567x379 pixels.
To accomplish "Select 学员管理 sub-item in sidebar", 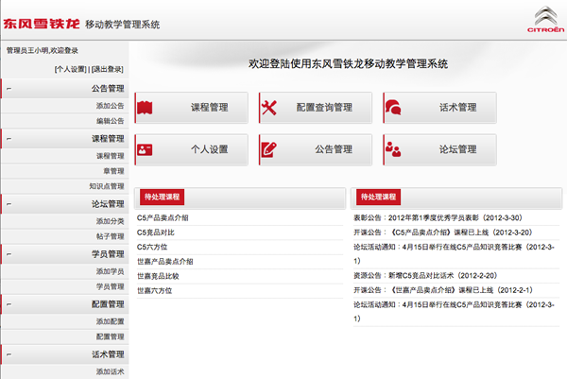I will pyautogui.click(x=110, y=286).
